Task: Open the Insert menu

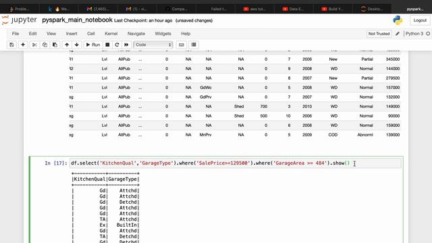Action: click(72, 34)
